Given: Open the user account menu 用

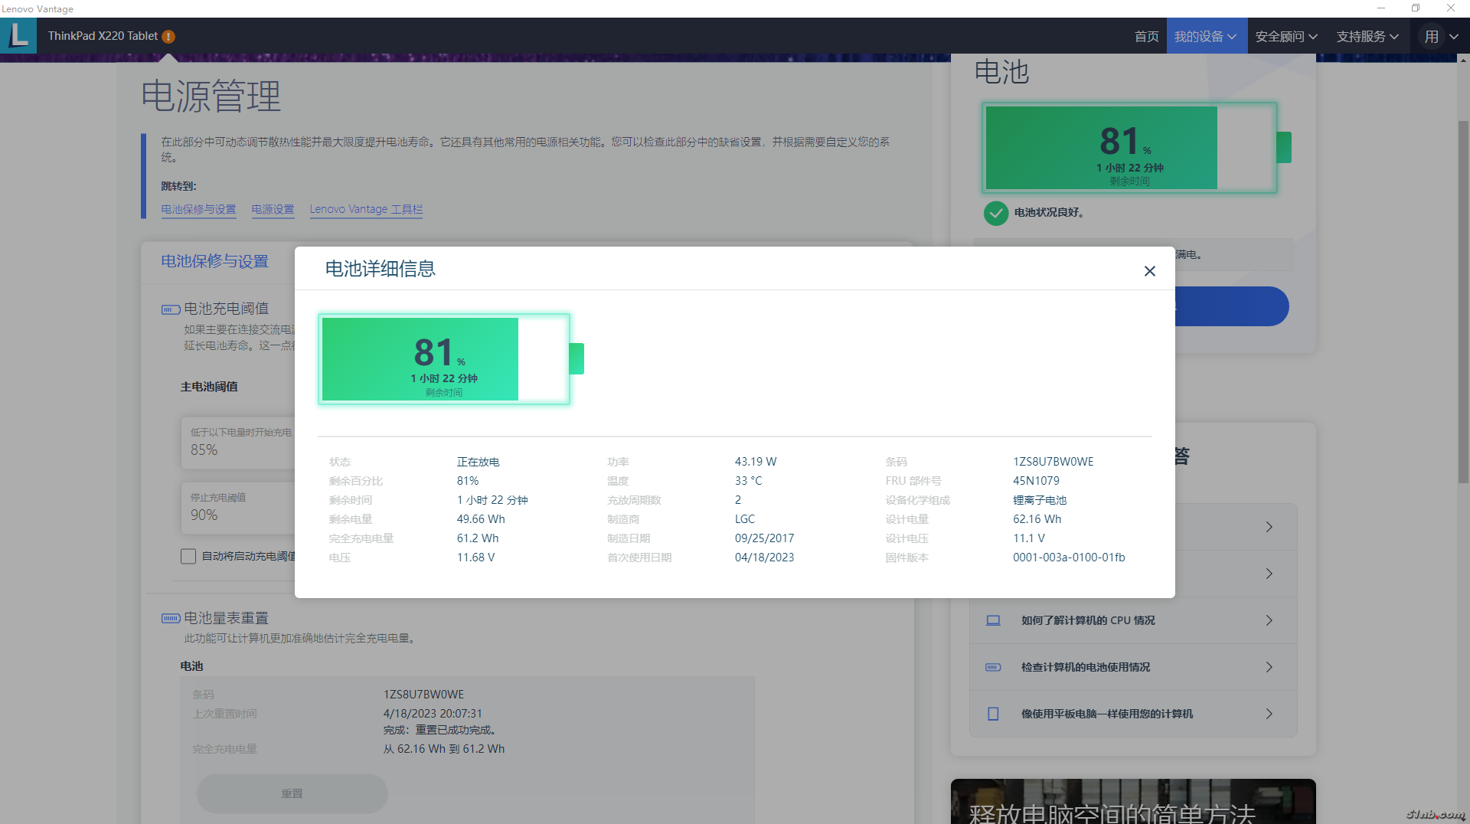Looking at the screenshot, I should tap(1440, 36).
